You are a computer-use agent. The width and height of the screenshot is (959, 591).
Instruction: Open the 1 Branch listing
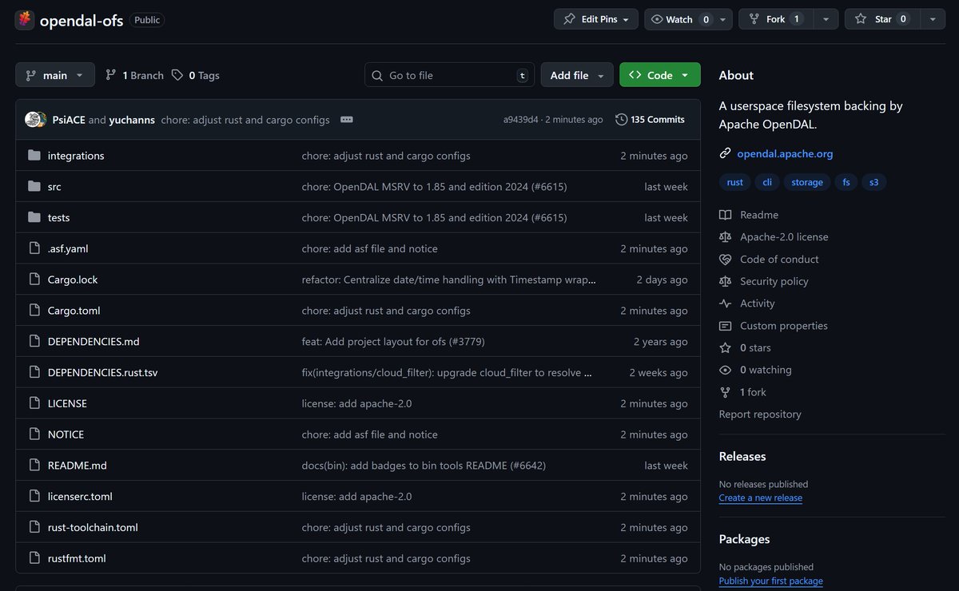pos(133,74)
